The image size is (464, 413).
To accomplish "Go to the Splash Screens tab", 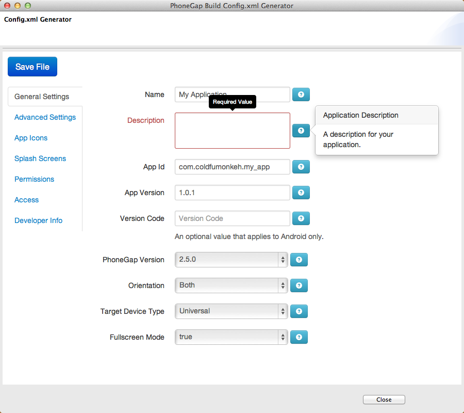I will (x=40, y=158).
